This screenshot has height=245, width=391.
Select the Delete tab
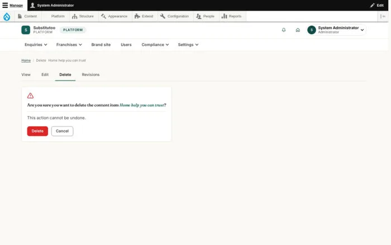click(x=65, y=74)
